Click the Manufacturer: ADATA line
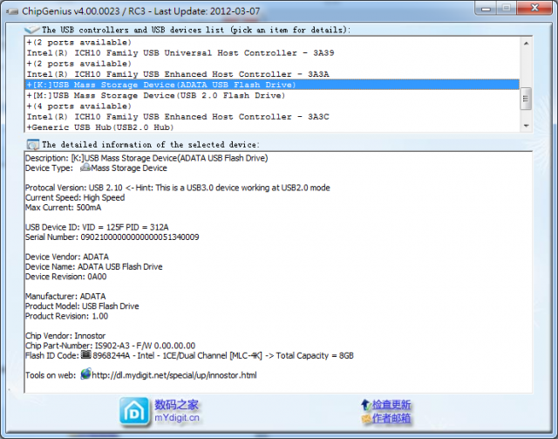 65,297
